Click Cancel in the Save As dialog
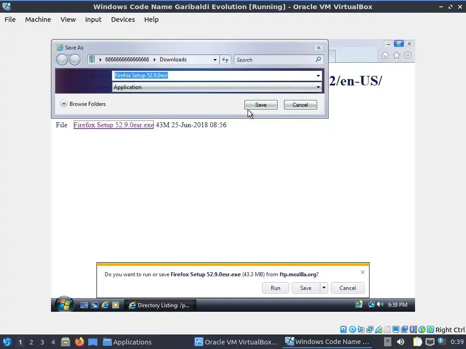Screen dimensions: 466x349 (x=300, y=105)
